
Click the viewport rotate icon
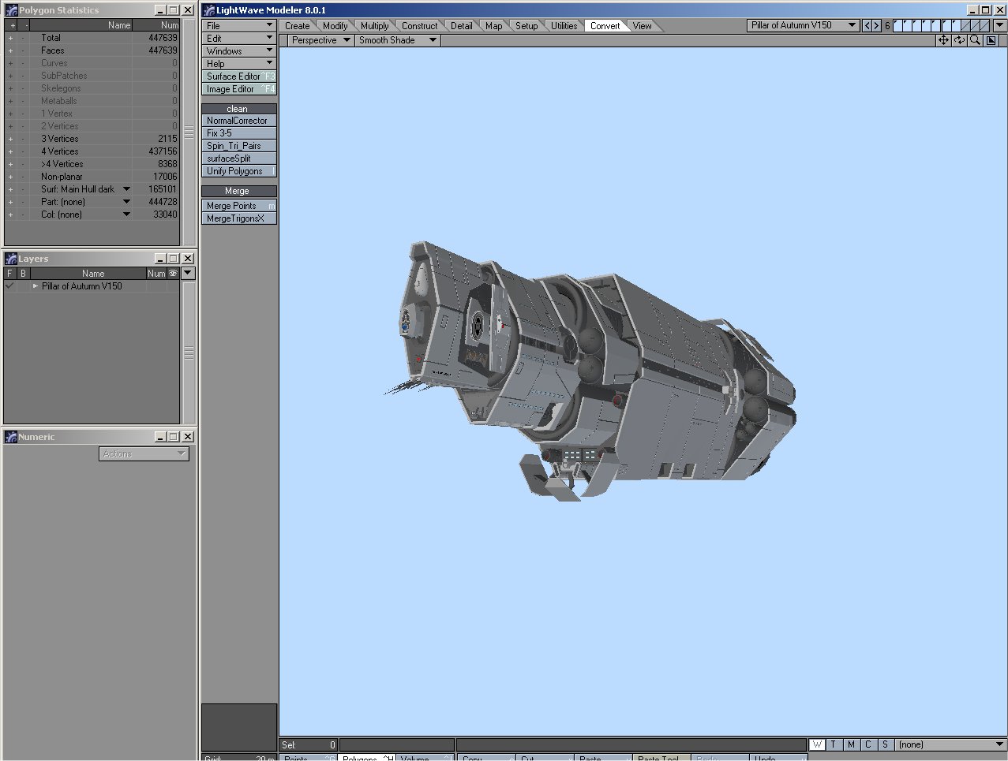click(959, 40)
